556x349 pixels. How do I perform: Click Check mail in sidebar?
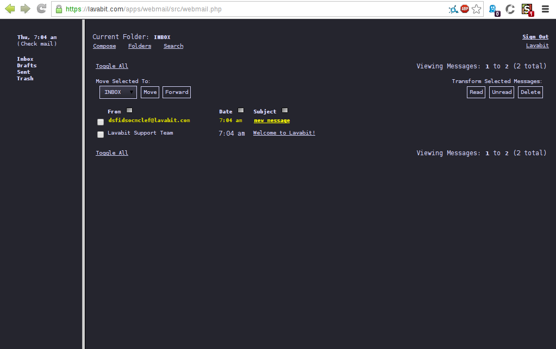(x=37, y=44)
